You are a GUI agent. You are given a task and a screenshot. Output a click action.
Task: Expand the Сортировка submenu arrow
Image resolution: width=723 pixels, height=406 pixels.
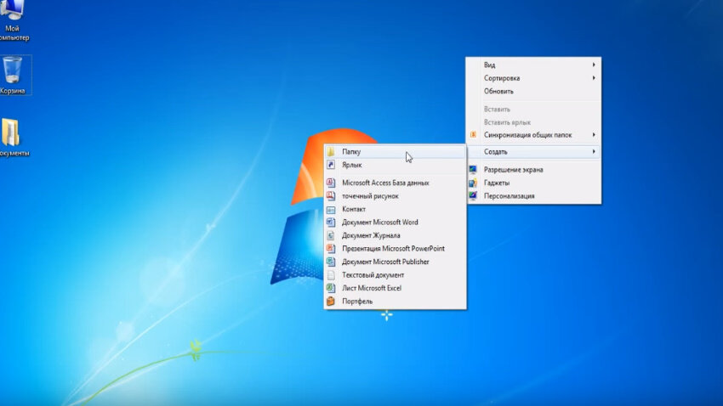(594, 78)
